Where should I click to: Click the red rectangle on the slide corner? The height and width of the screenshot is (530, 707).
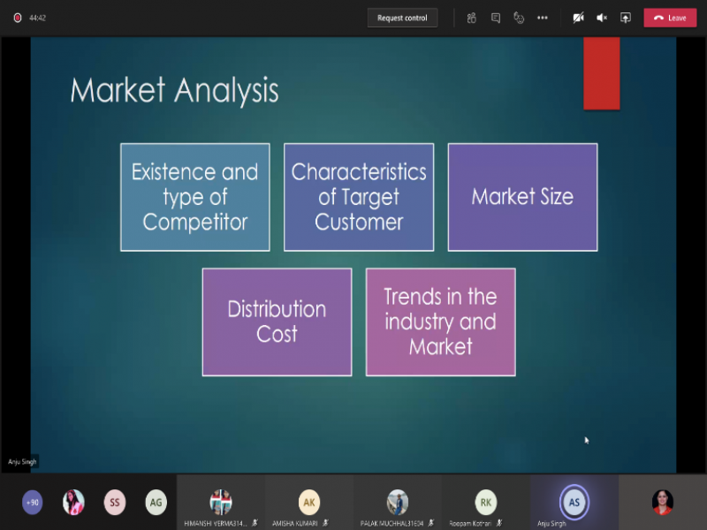[601, 73]
